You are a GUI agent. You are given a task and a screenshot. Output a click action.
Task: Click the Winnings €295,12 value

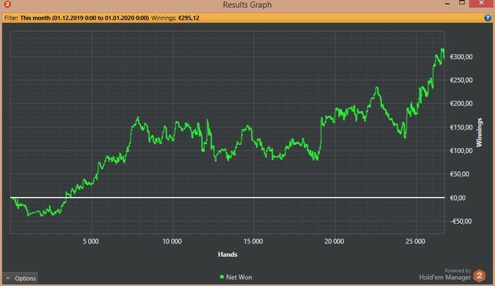pyautogui.click(x=189, y=18)
